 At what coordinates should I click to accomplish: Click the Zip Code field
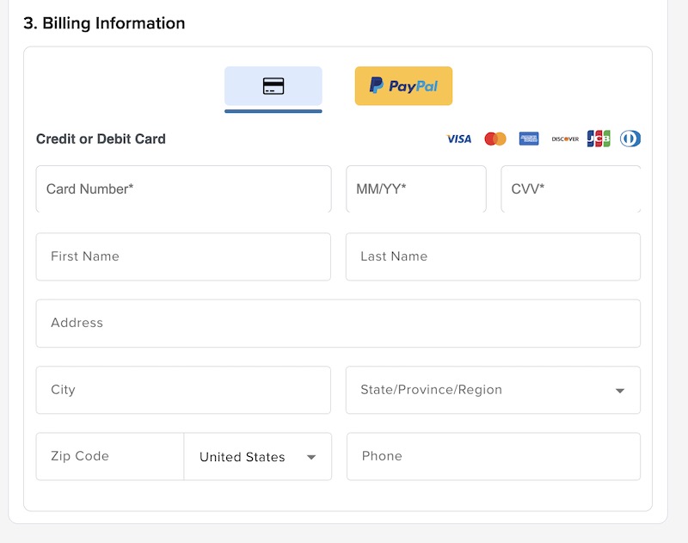click(x=110, y=456)
